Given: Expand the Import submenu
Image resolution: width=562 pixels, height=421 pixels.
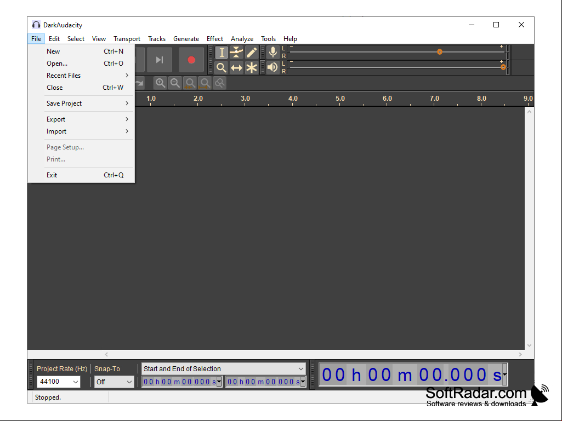Looking at the screenshot, I should pyautogui.click(x=81, y=131).
